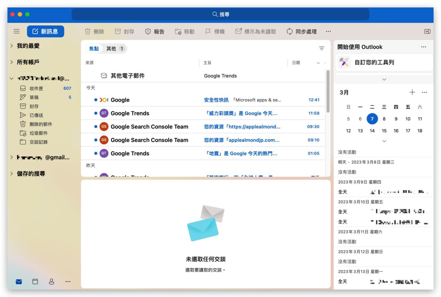Sort by 來源 column header
Screen dimensions: 441x297
tap(90, 63)
